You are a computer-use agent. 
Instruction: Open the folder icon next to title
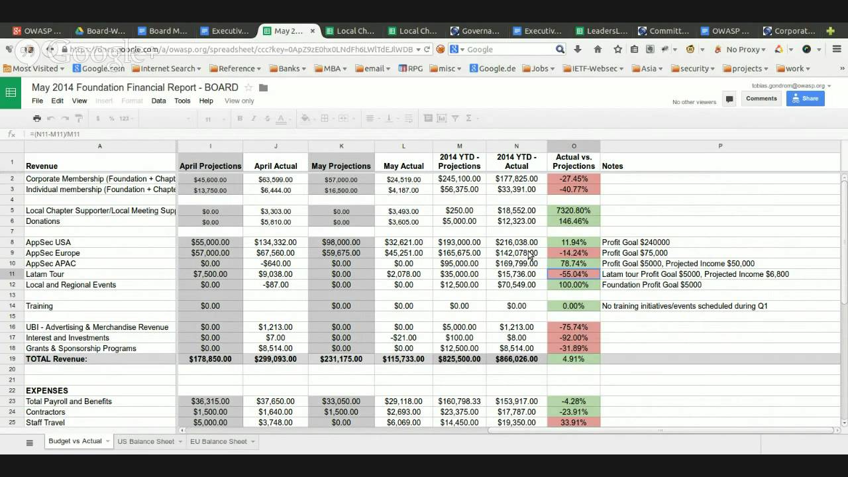click(263, 87)
